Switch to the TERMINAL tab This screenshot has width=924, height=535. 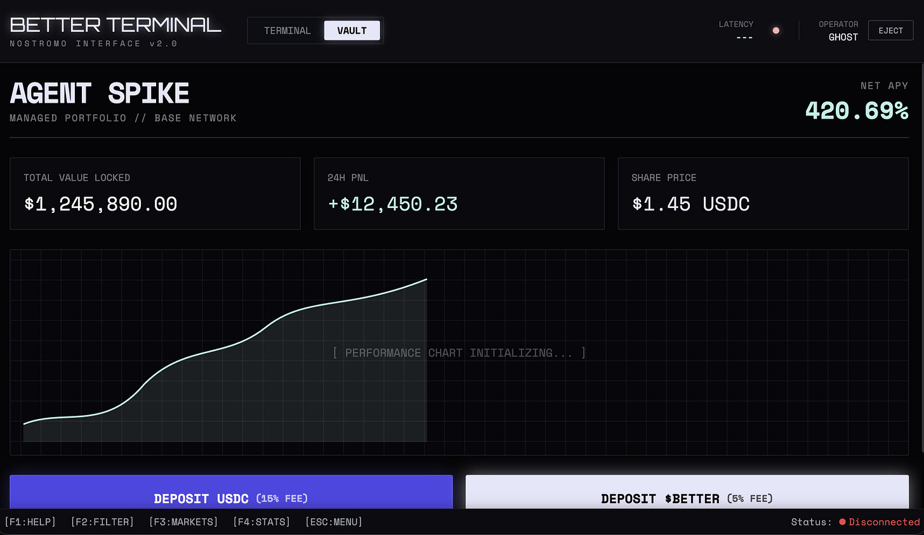coord(287,30)
